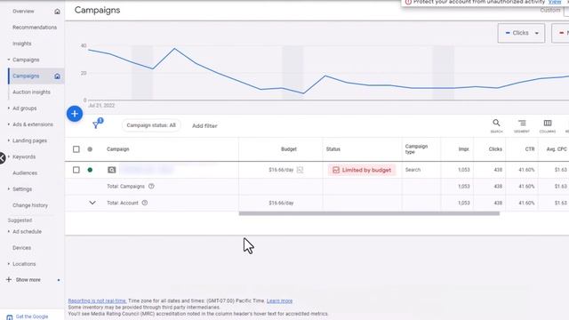The width and height of the screenshot is (569, 320).
Task: Open Insights in sidebar
Action: (x=21, y=44)
